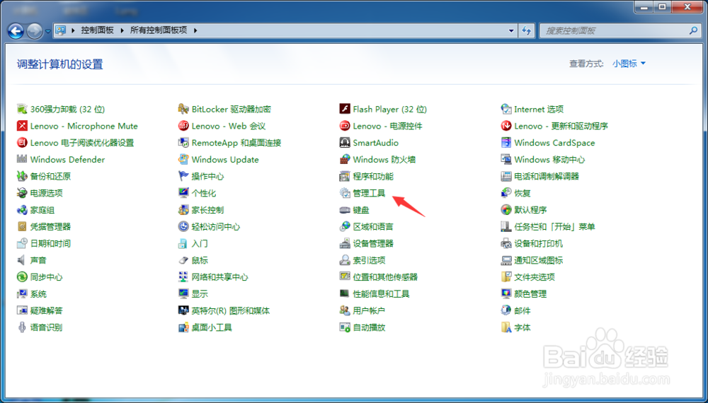Open the 轻松访问中心 link
The image size is (708, 403).
tap(216, 227)
